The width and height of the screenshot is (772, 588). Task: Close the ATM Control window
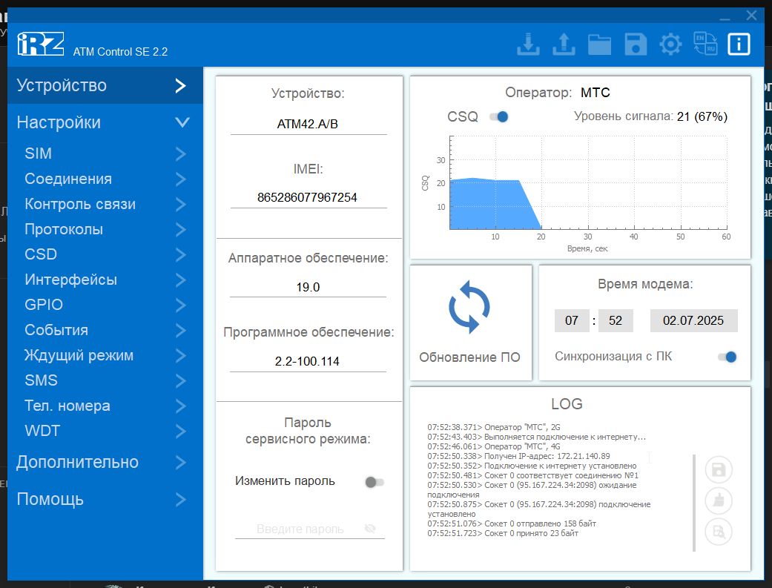tap(751, 16)
